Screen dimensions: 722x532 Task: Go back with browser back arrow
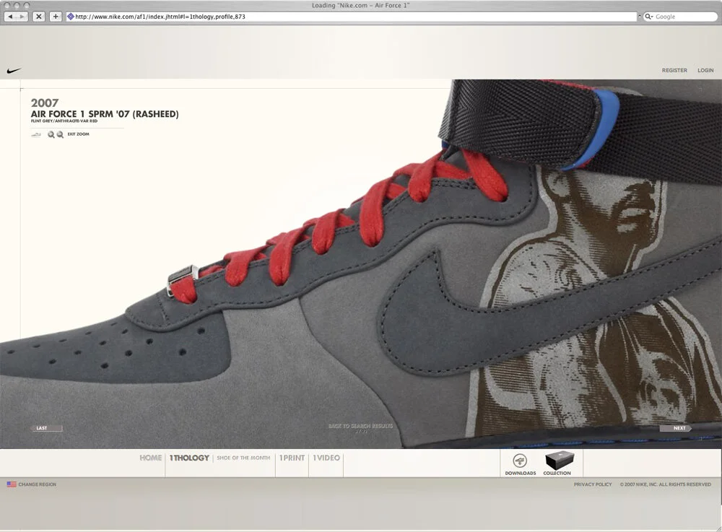[11, 17]
